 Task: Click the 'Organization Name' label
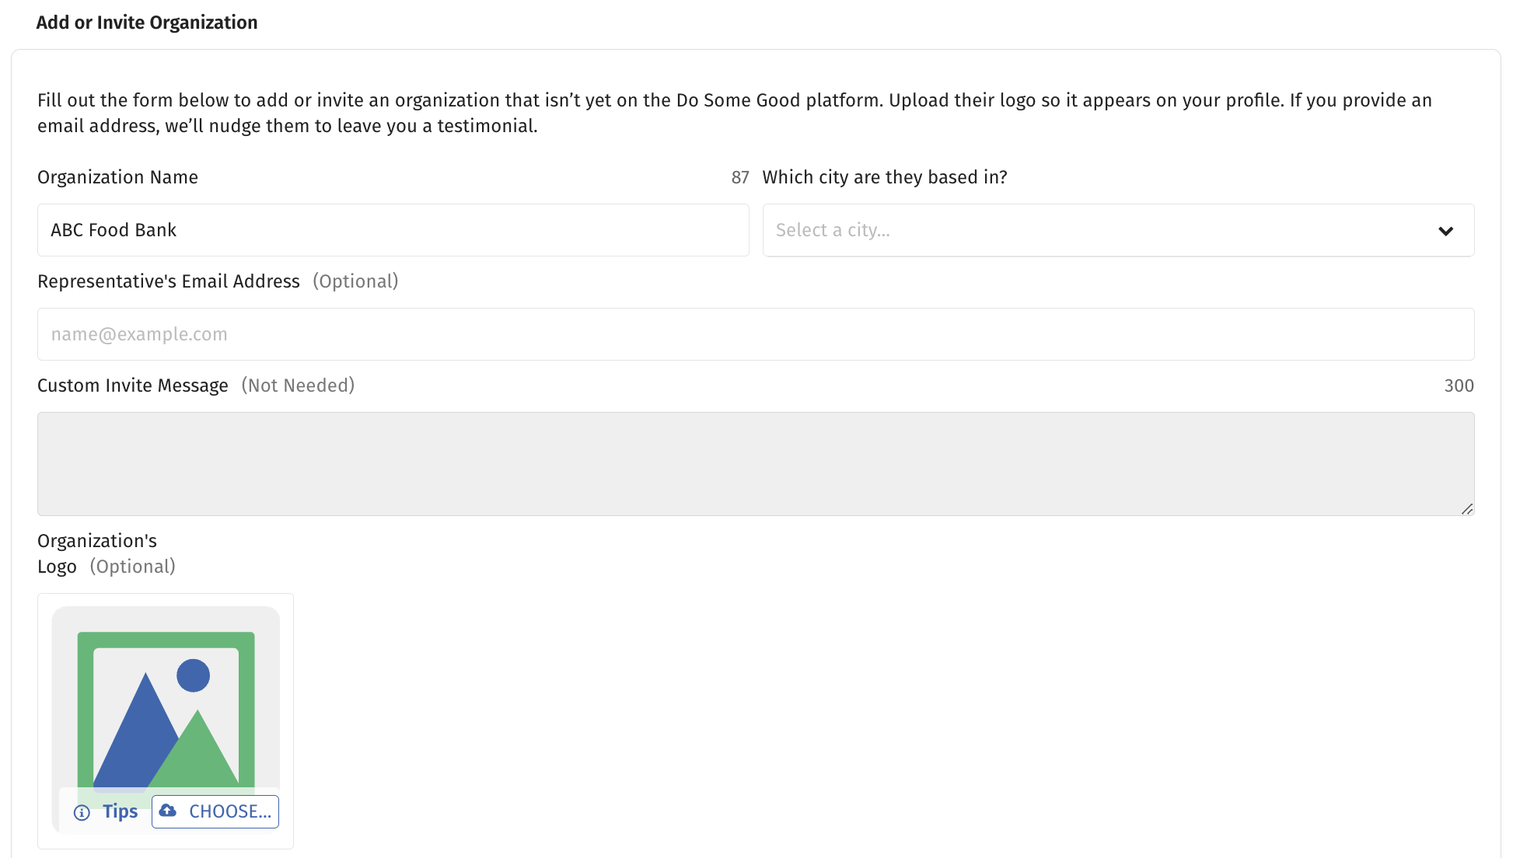coord(118,177)
